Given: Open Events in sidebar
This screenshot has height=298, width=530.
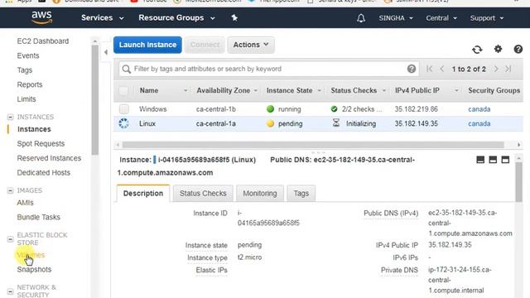Looking at the screenshot, I should (28, 55).
